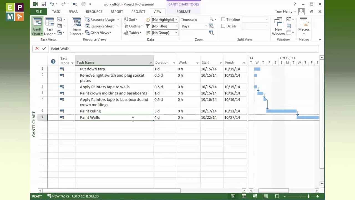Open the Timescale Days dropdown

coord(194,26)
